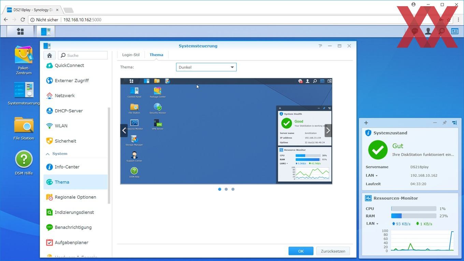Open Paket-Zentrum desktop icon
This screenshot has height=261, width=464.
coord(24,60)
